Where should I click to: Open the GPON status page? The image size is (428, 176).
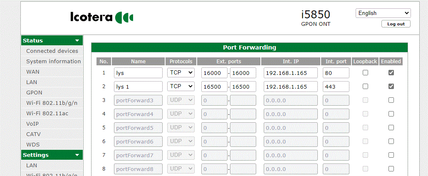click(x=34, y=93)
